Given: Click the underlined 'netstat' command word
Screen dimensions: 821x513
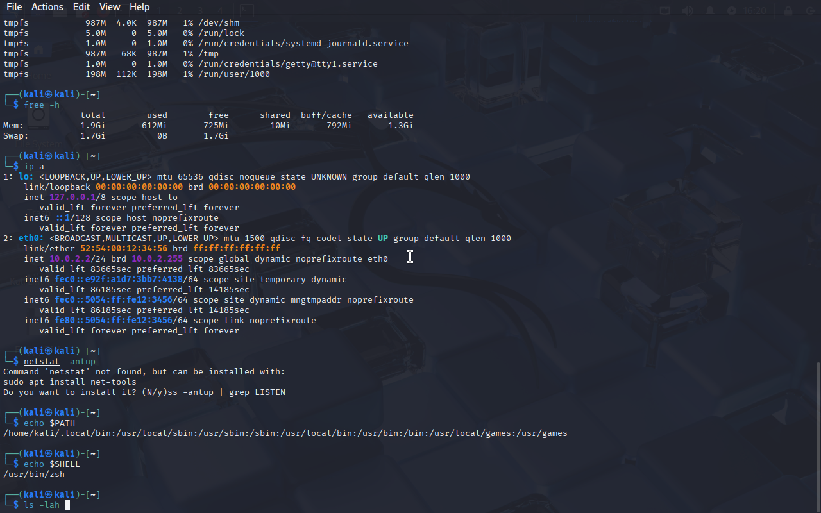Looking at the screenshot, I should pyautogui.click(x=42, y=362).
